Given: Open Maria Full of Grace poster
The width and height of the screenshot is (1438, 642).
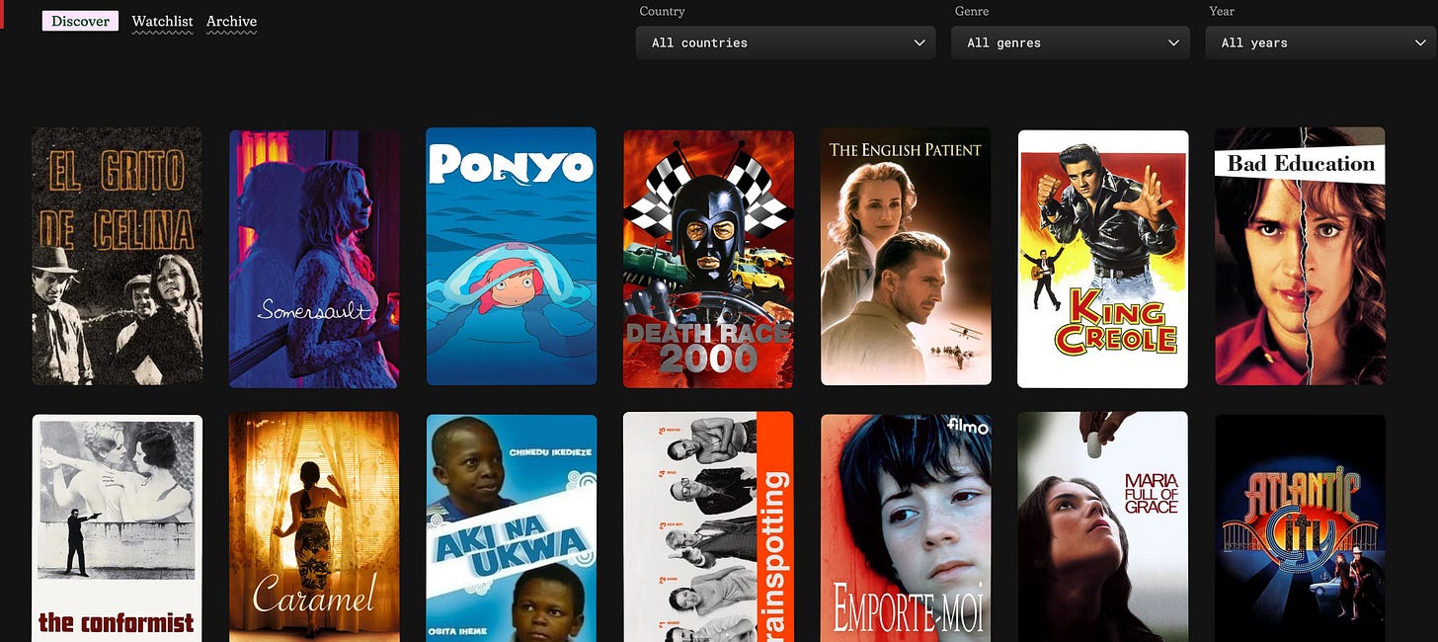Looking at the screenshot, I should coord(1103,527).
